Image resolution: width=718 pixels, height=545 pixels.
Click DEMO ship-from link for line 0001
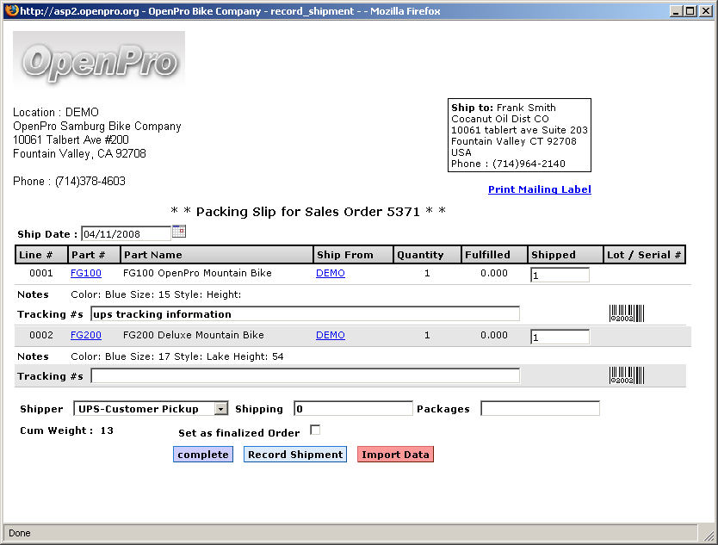(x=331, y=274)
